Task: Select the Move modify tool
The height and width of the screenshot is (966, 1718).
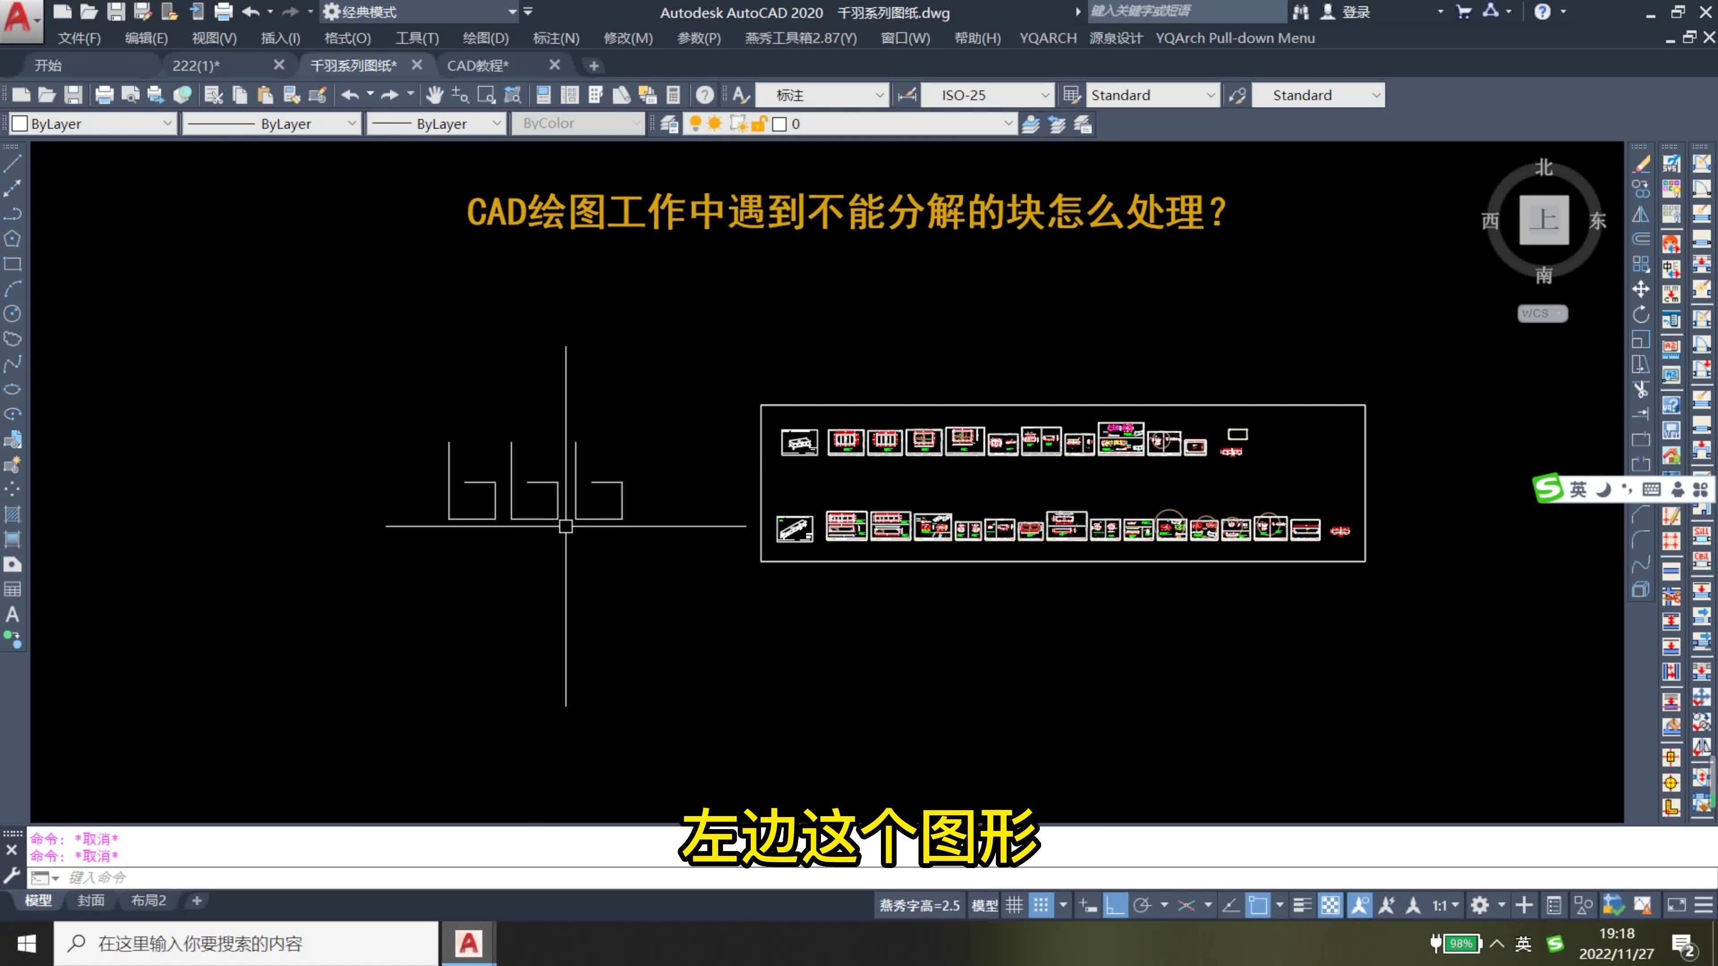Action: tap(1641, 288)
